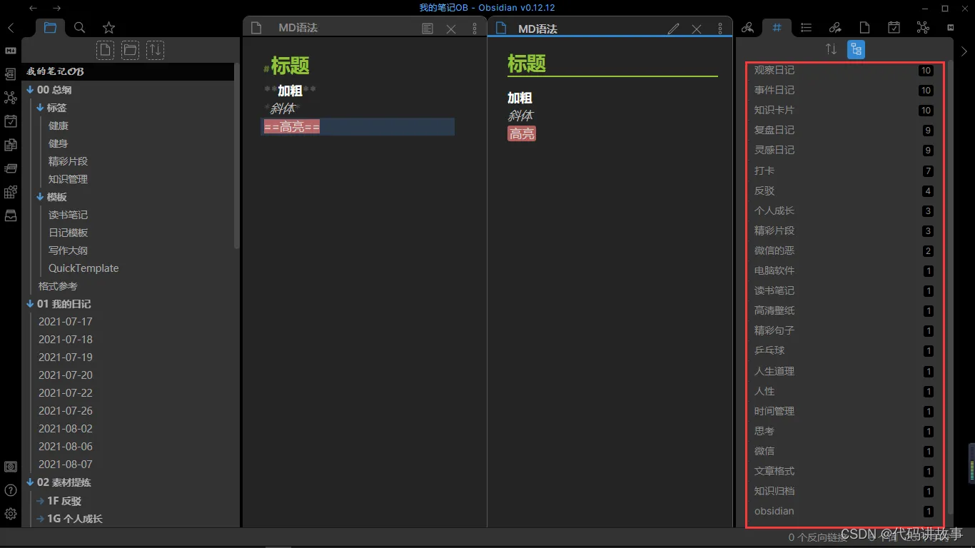Open the vault switcher ribbon icon
Viewport: 975px width, 548px height.
coord(11,467)
